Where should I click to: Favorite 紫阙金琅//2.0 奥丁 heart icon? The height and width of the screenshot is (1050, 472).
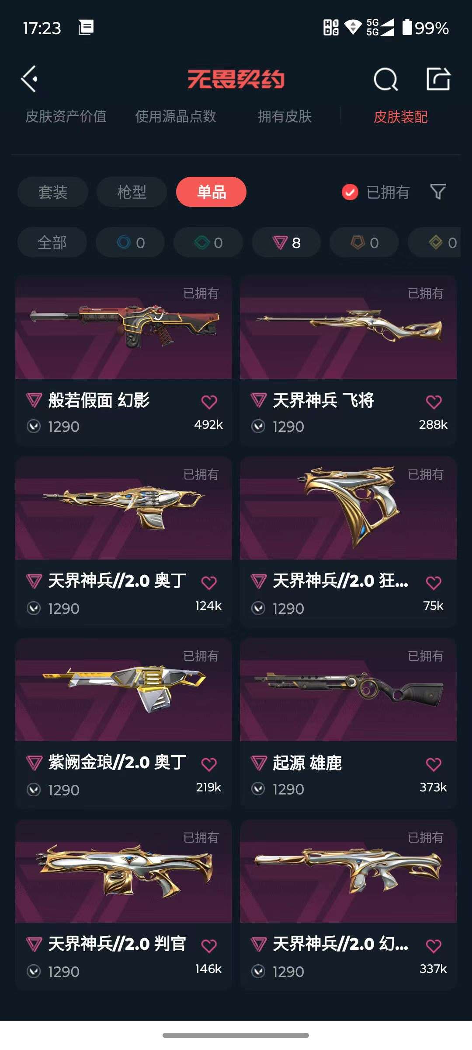tap(209, 764)
